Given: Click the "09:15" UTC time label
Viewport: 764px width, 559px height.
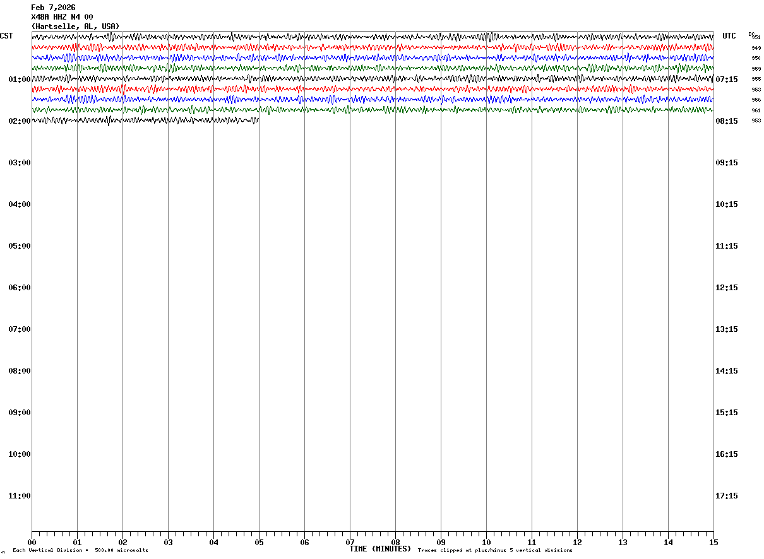Looking at the screenshot, I should coord(727,163).
